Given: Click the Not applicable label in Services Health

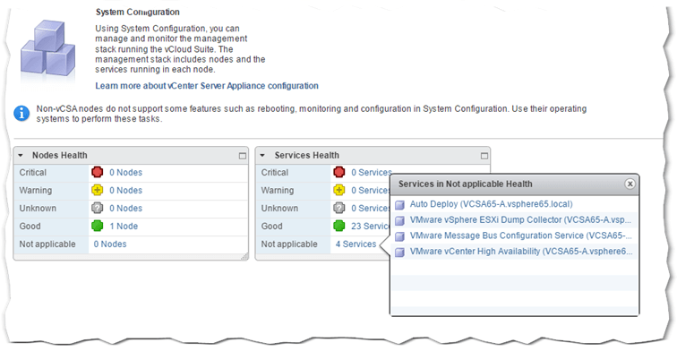Looking at the screenshot, I should click(x=289, y=244).
